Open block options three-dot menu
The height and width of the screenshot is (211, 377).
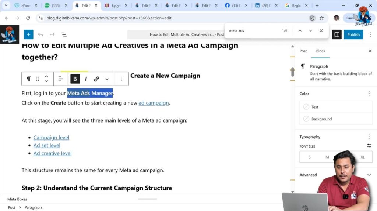[x=121, y=79]
